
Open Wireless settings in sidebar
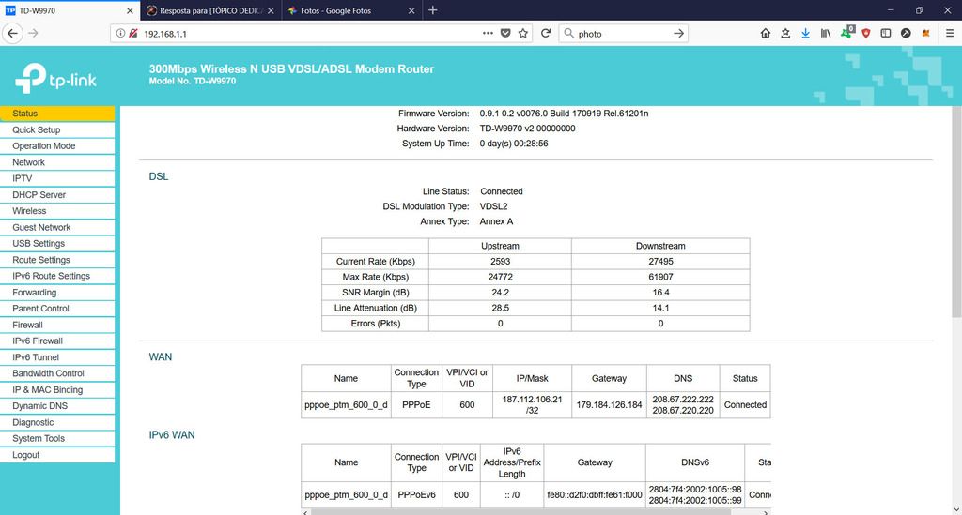29,211
